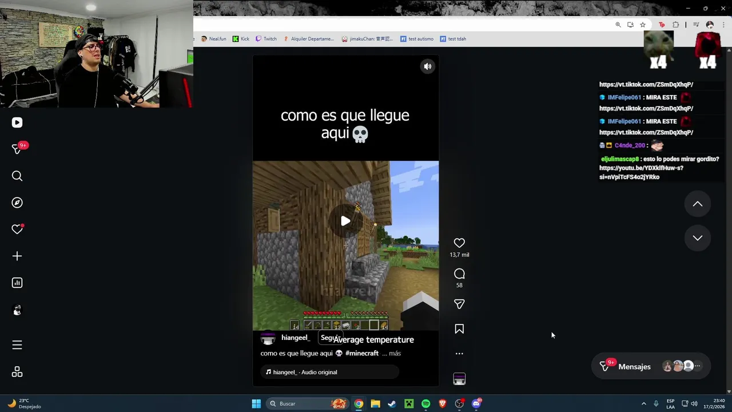Viewport: 732px width, 412px height.
Task: Open the Chrome three-dot menu
Action: coord(722,25)
